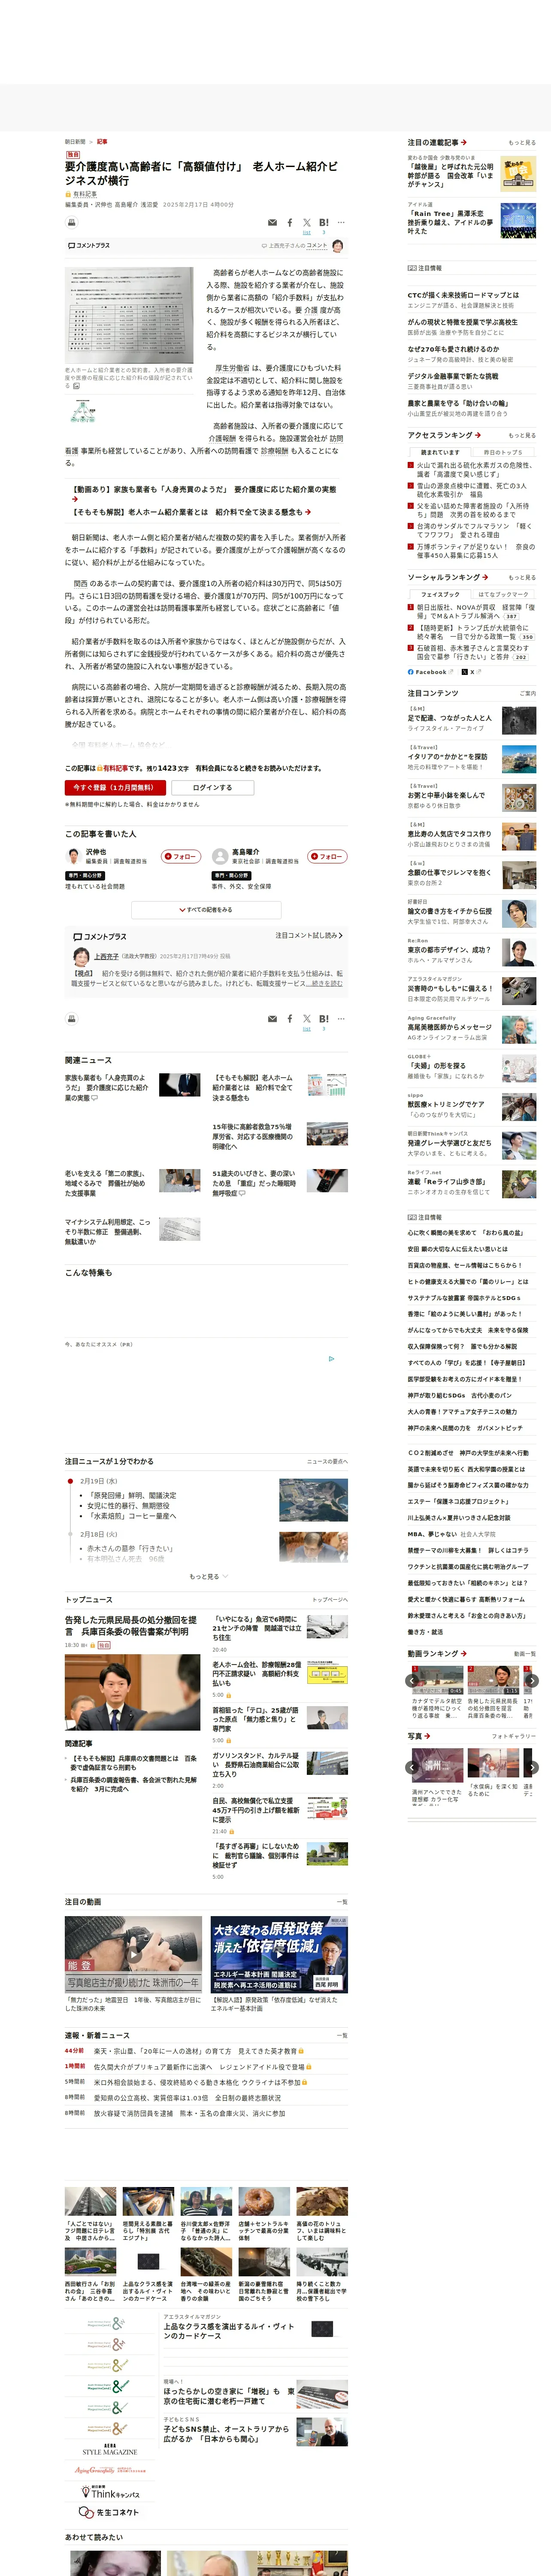Open もっと見る beside 注目の連載記事

(522, 143)
